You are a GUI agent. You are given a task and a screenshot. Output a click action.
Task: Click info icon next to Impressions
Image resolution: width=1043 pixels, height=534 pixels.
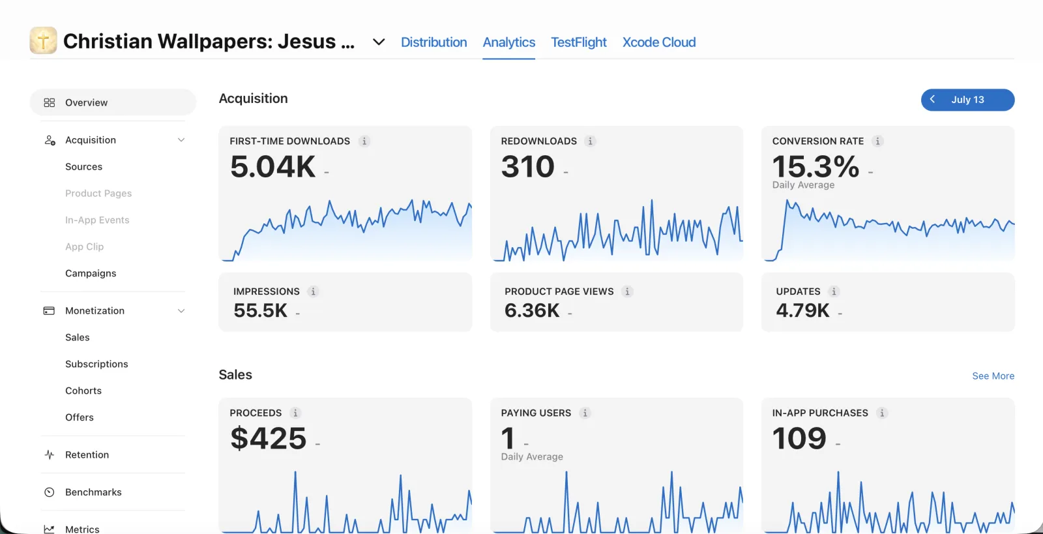coord(313,291)
